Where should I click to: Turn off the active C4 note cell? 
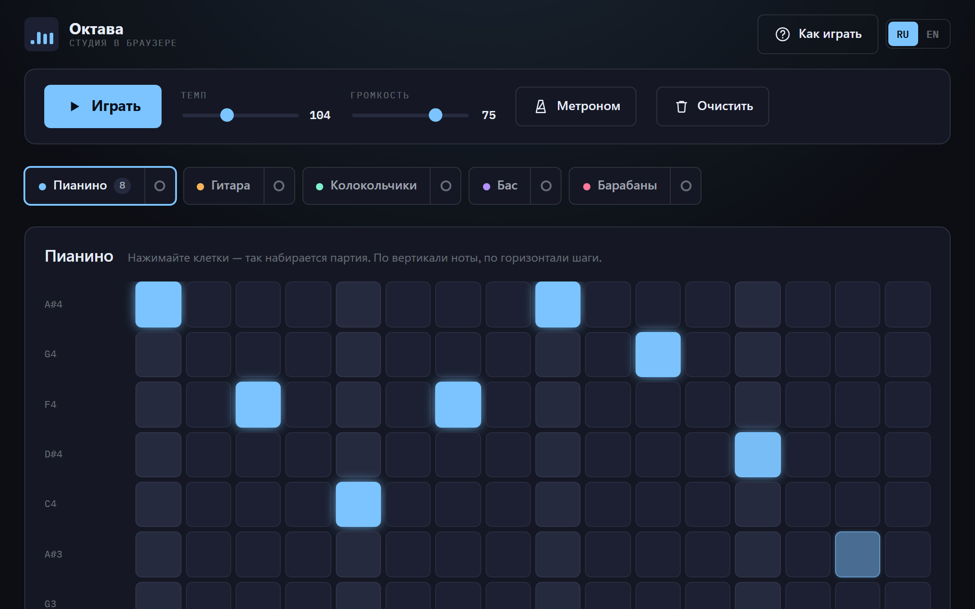(x=358, y=504)
